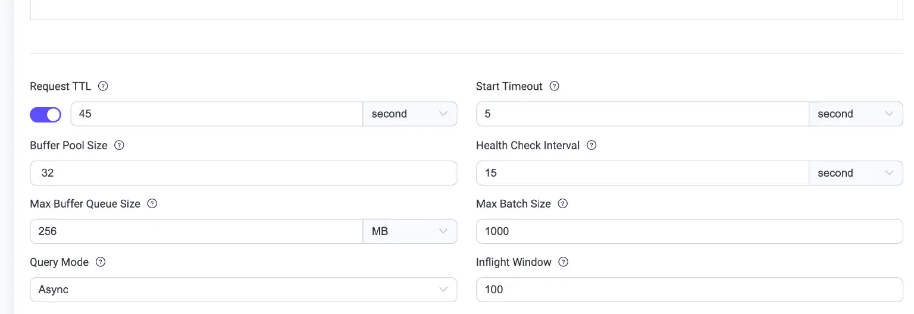Click the Max Buffer Queue Size help icon
This screenshot has width=914, height=314.
pos(152,203)
